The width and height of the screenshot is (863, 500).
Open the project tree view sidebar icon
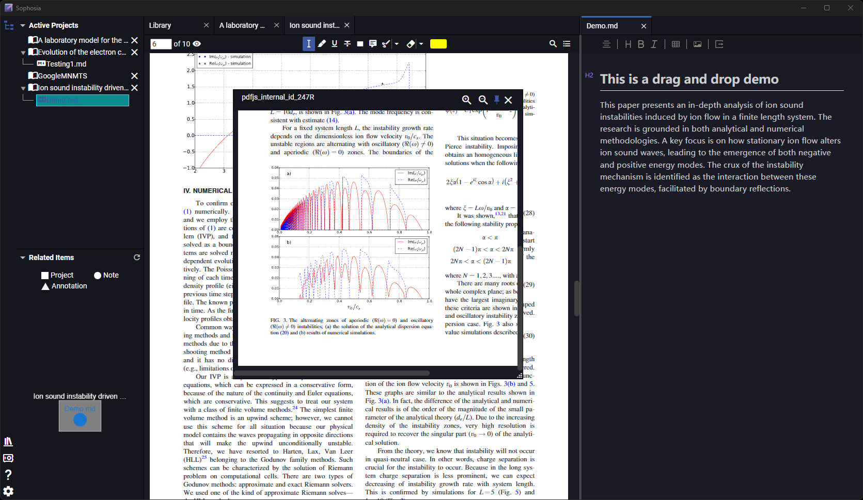[x=9, y=25]
